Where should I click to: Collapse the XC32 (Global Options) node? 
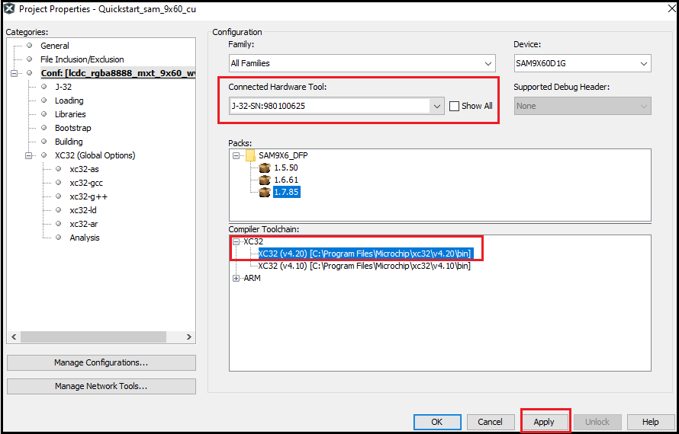(x=29, y=155)
